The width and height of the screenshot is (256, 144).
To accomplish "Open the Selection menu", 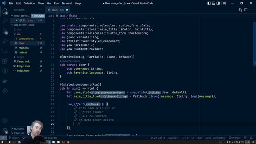I will pyautogui.click(x=29, y=3).
